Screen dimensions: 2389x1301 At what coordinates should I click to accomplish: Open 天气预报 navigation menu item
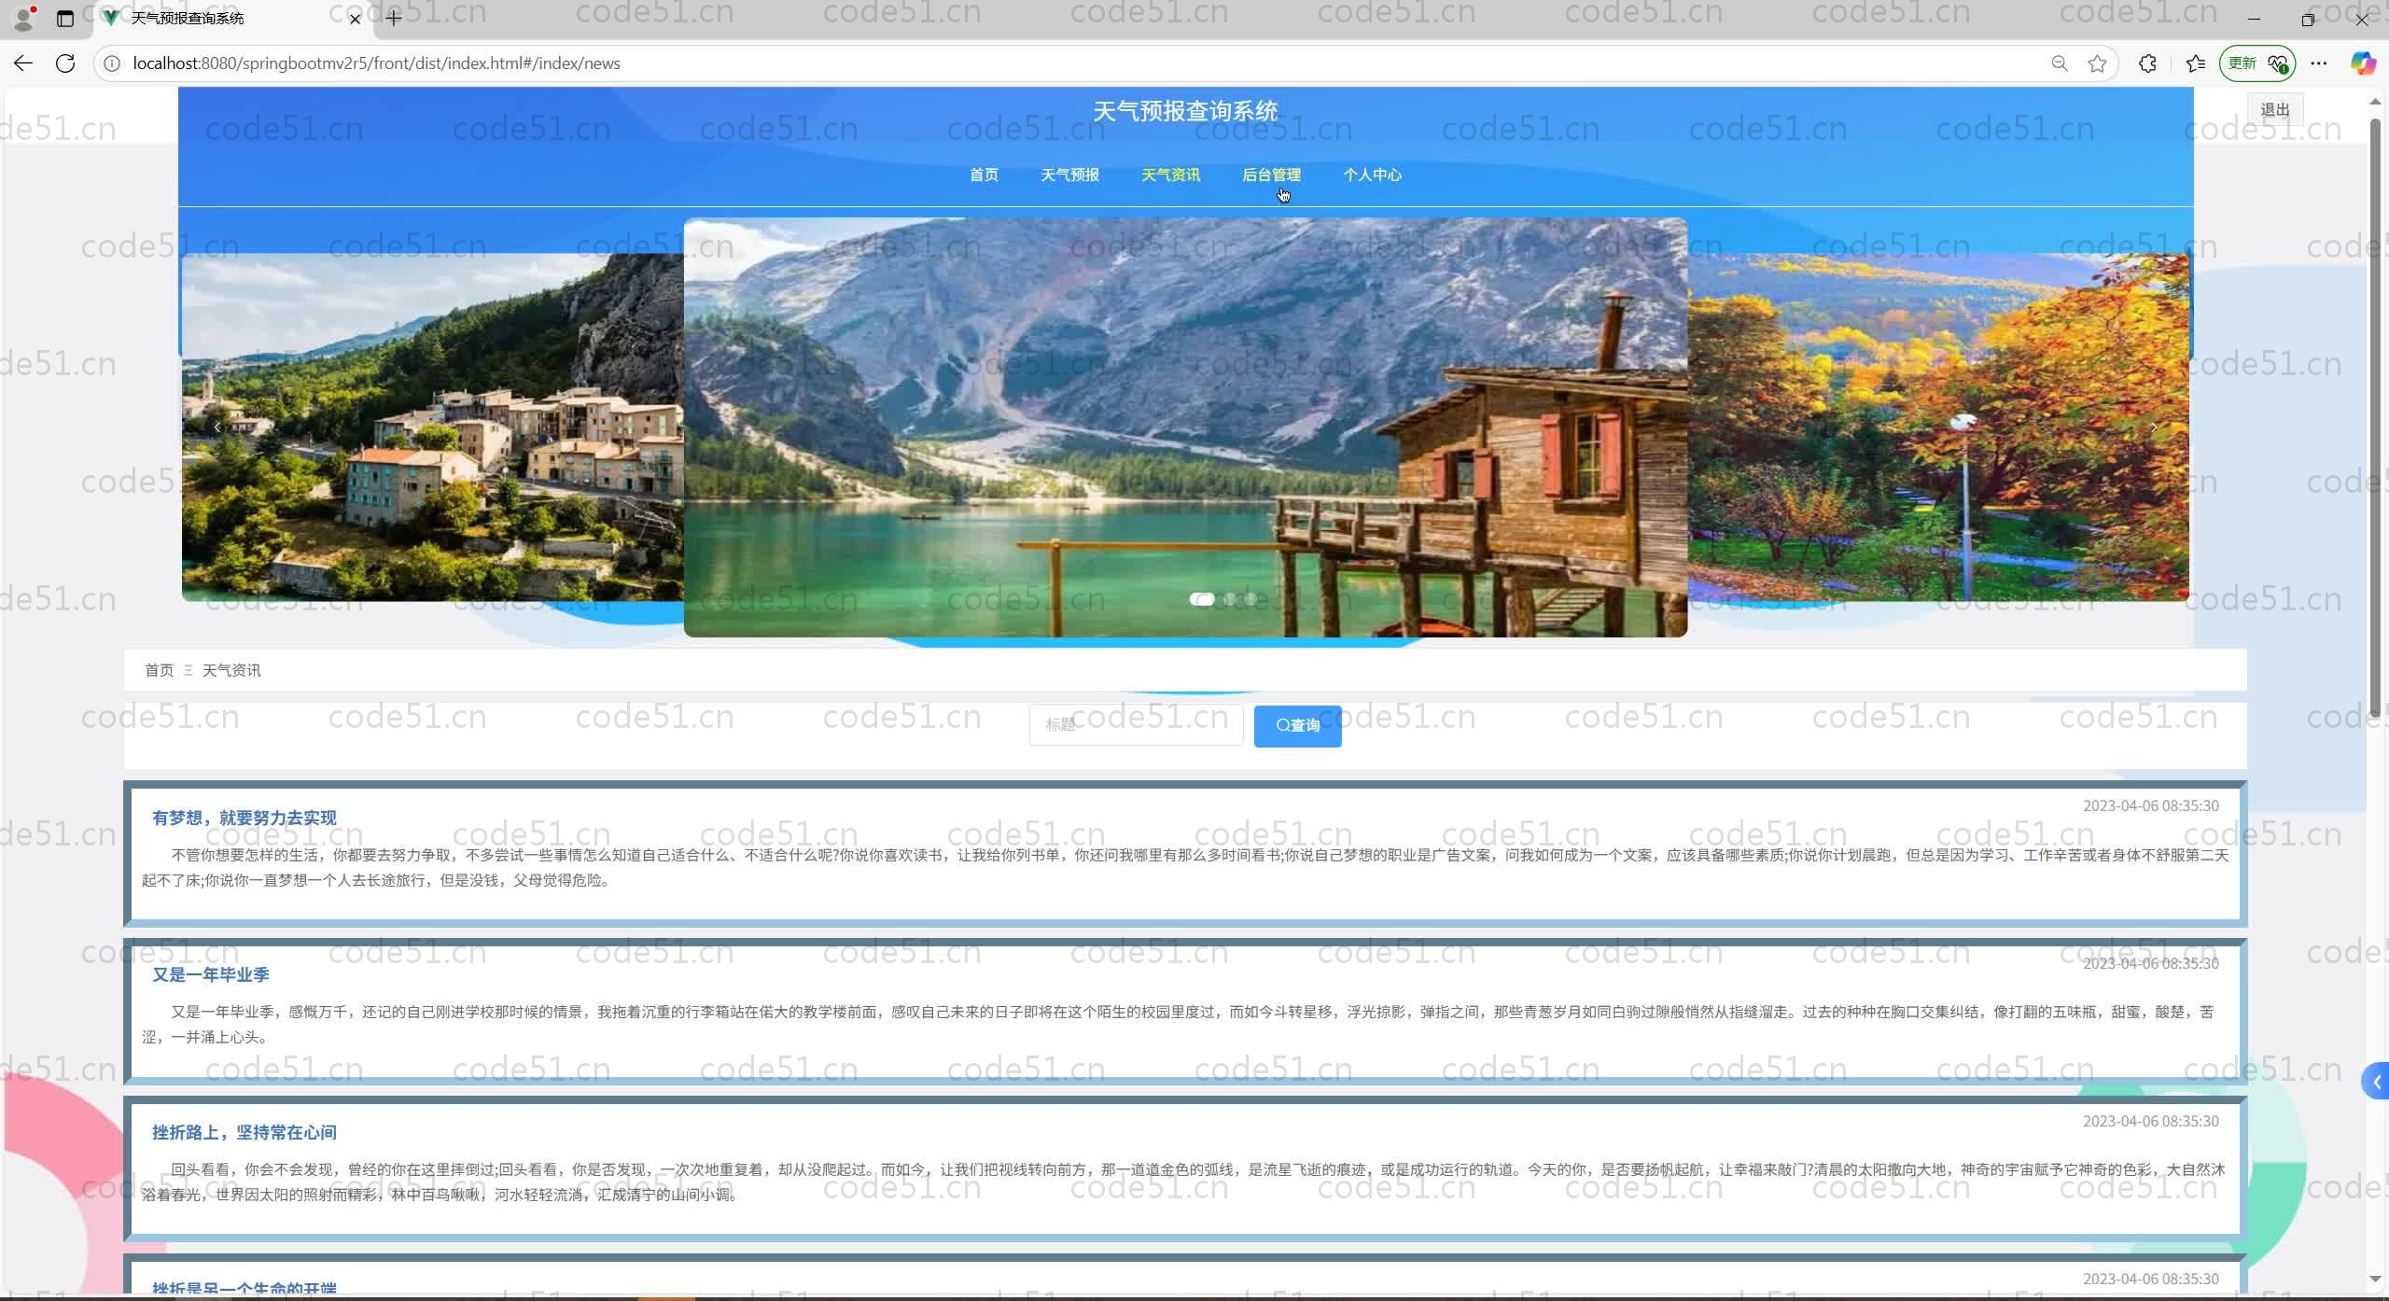(1069, 175)
